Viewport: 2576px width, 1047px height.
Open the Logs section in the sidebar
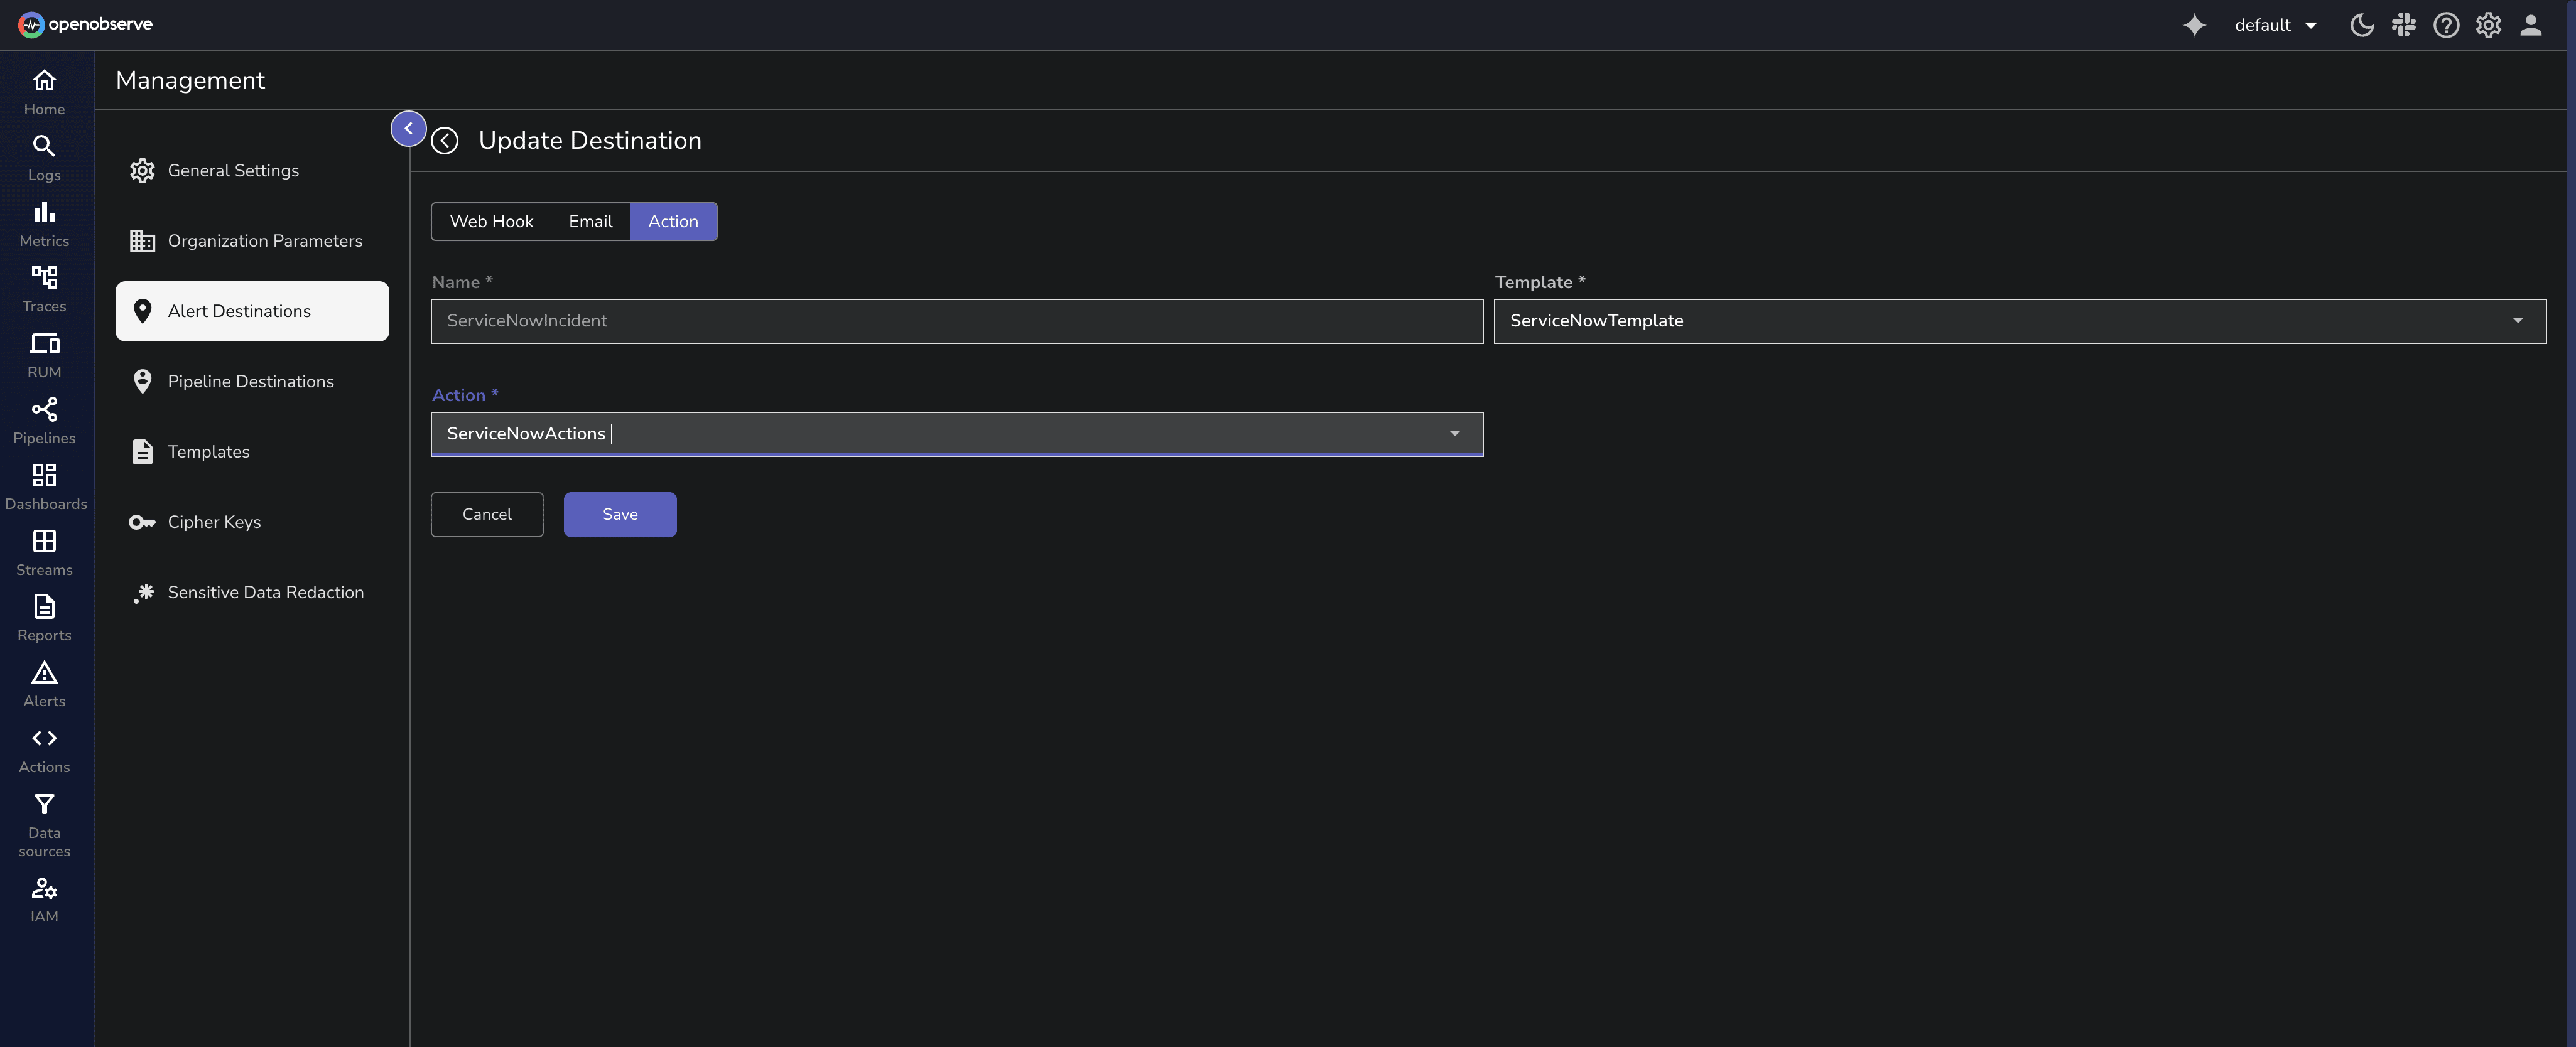[x=44, y=156]
